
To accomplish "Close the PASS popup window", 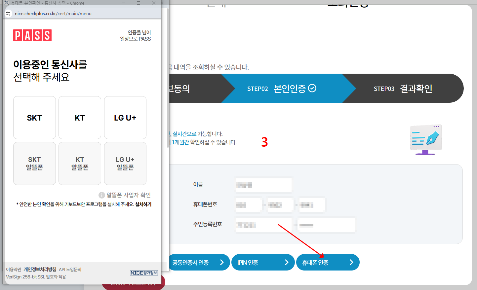I will [x=154, y=3].
